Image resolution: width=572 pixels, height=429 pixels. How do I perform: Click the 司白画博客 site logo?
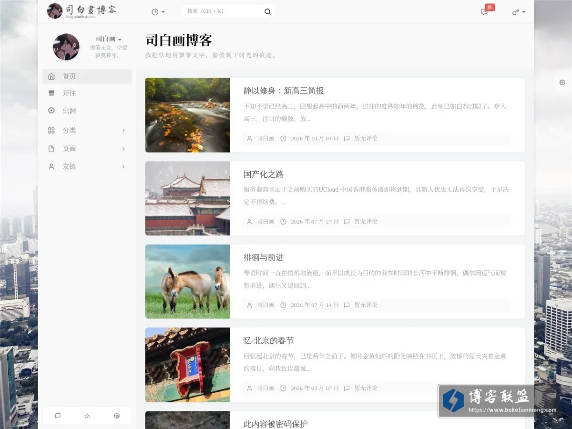pyautogui.click(x=82, y=10)
